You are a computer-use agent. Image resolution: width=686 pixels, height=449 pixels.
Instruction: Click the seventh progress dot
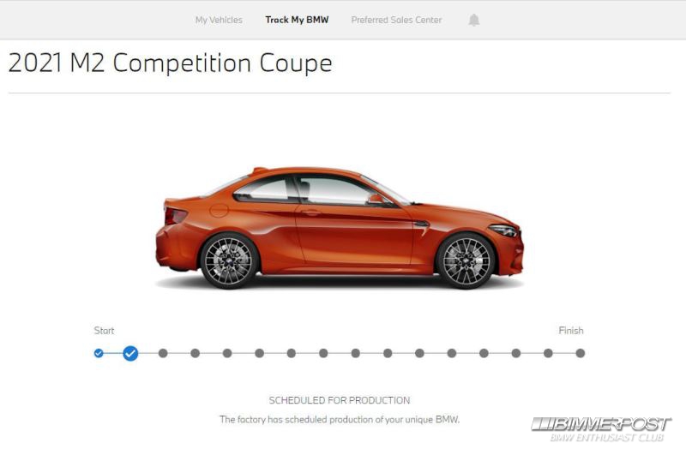[292, 353]
